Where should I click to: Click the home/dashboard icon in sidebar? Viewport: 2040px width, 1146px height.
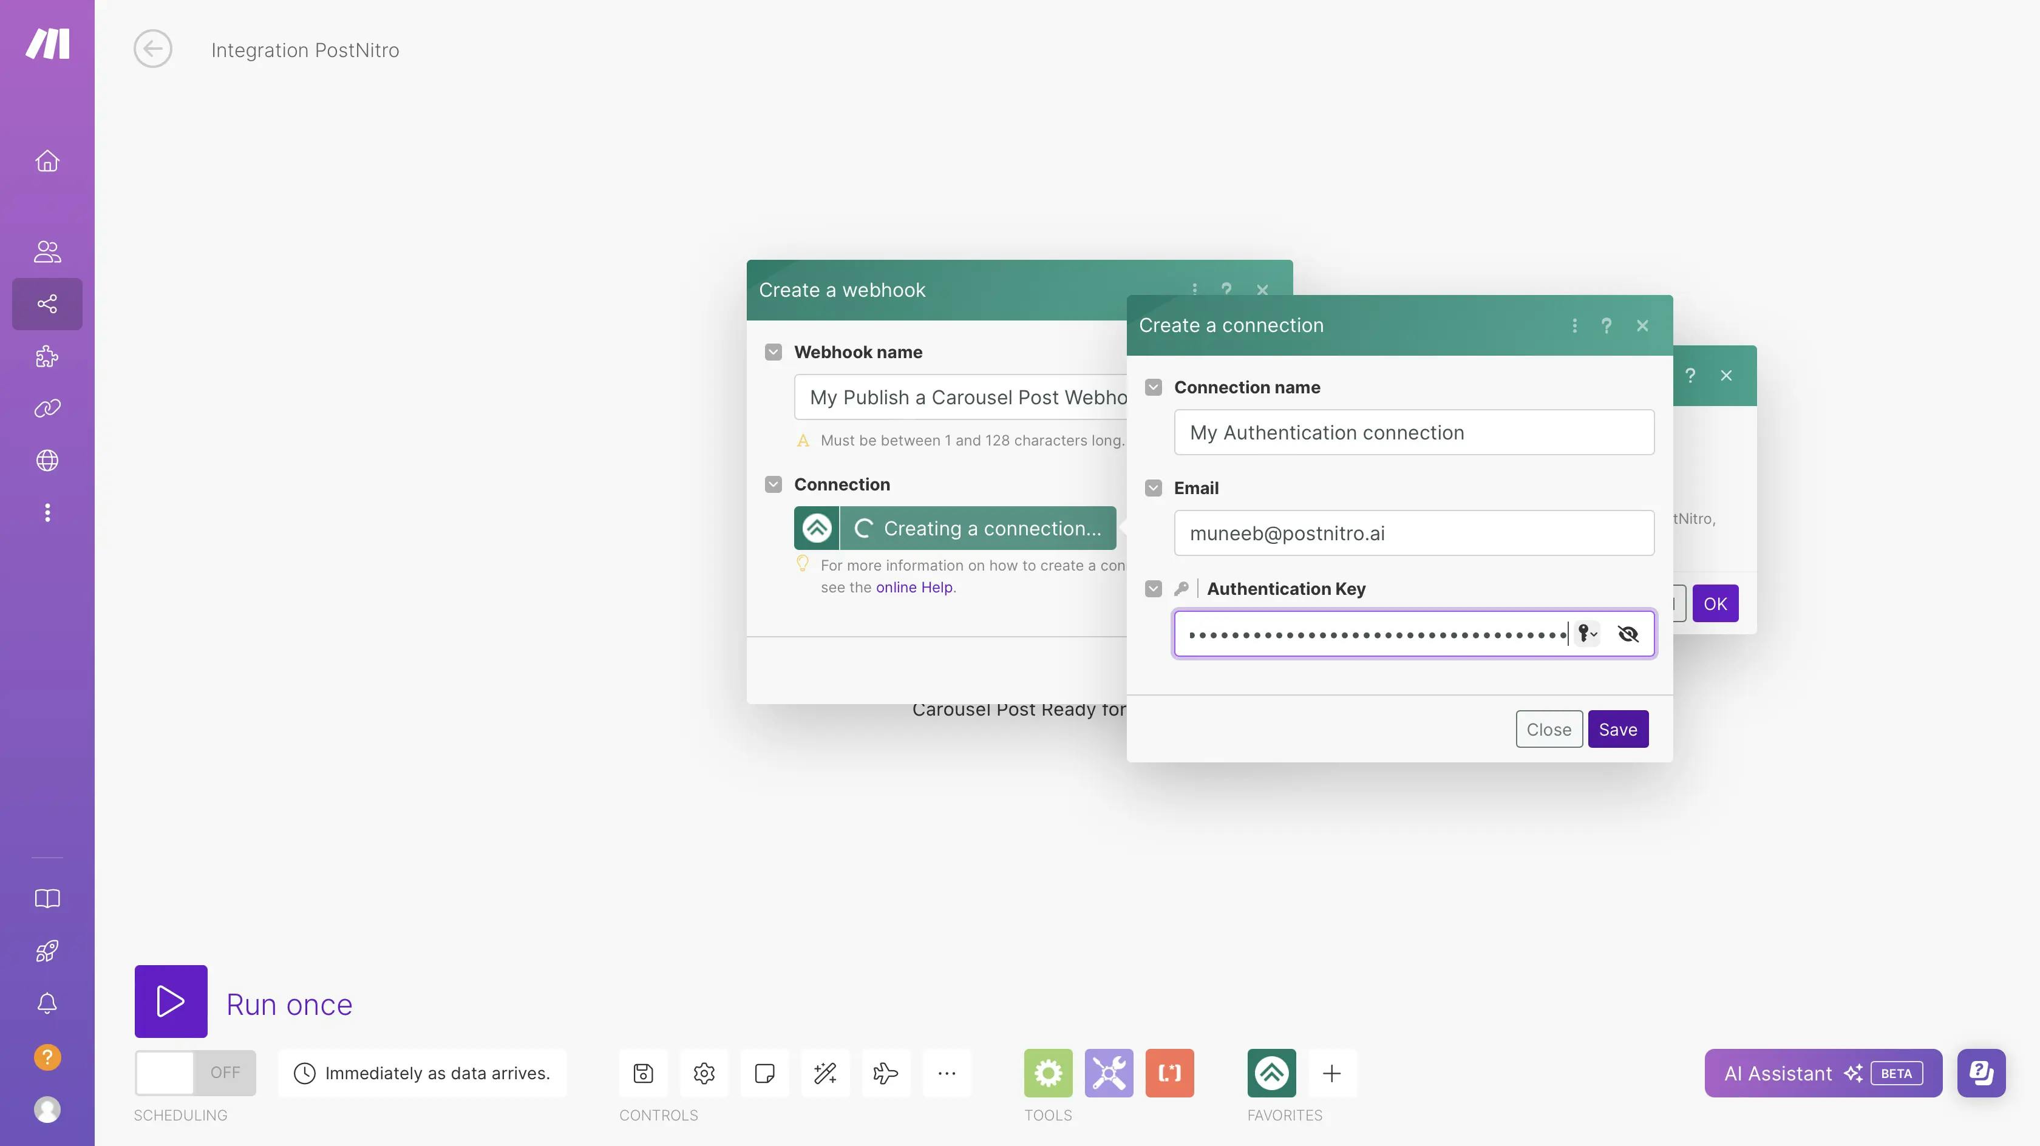(x=47, y=160)
